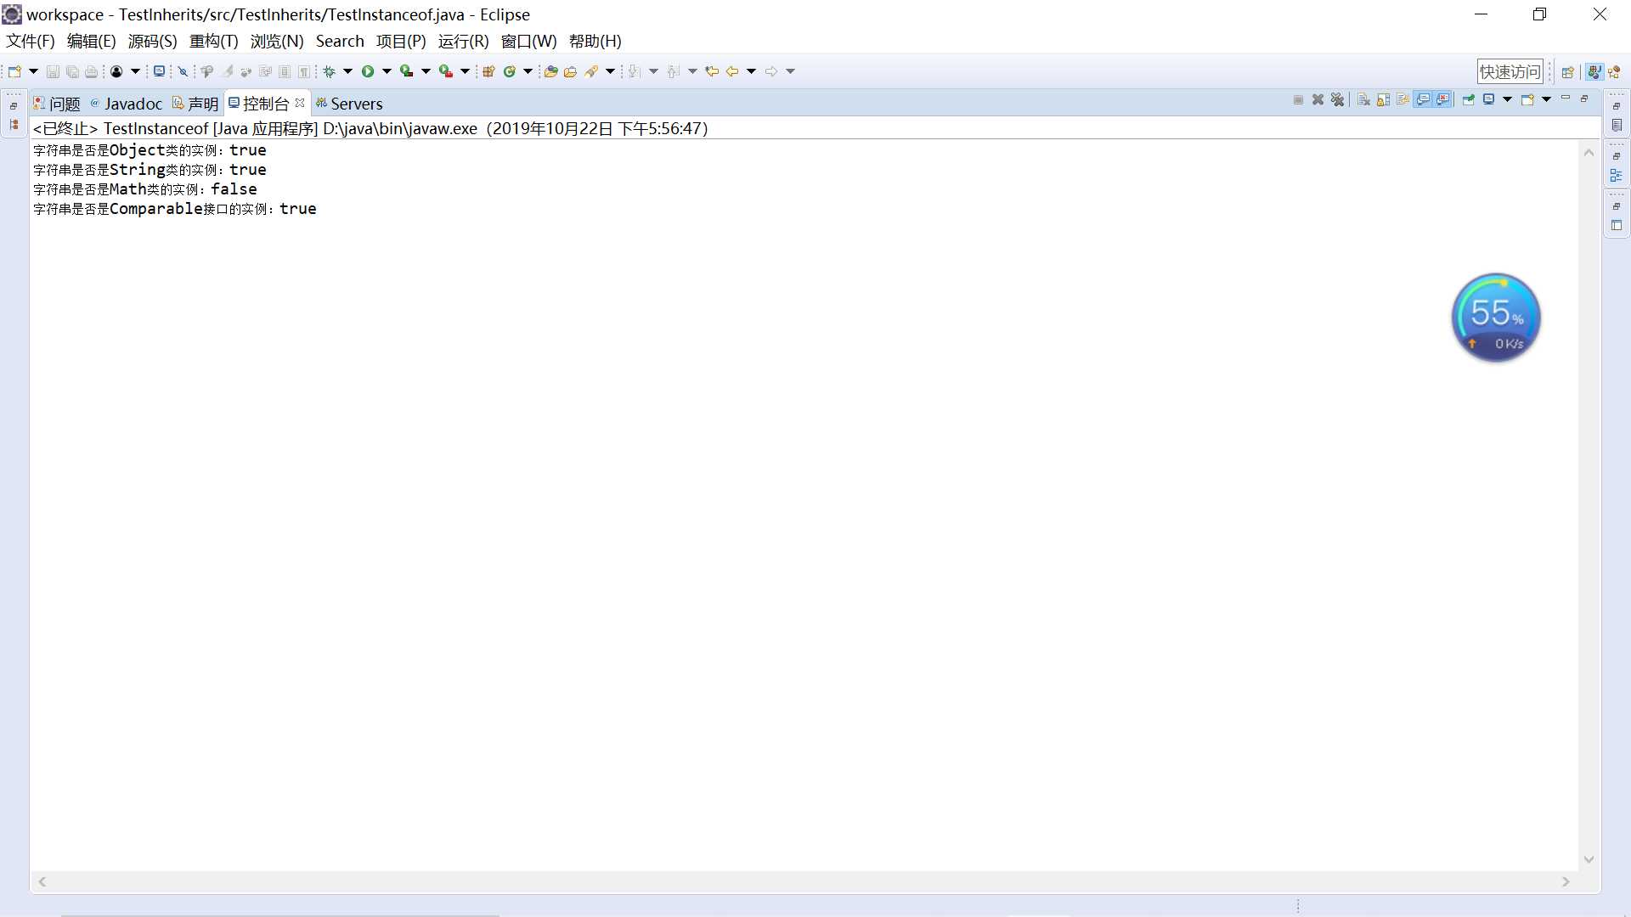Expand Display Selected Console dropdown arrow
This screenshot has height=917, width=1631.
click(x=1507, y=100)
